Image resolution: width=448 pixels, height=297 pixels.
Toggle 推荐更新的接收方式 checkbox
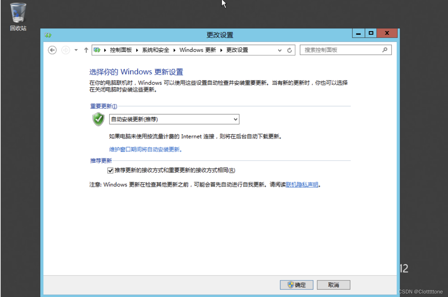tap(110, 171)
